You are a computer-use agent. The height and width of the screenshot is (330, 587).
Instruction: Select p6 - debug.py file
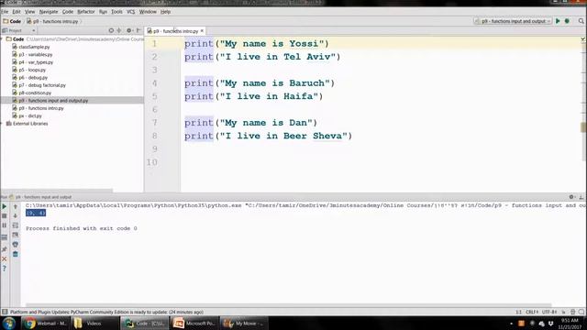pos(33,77)
